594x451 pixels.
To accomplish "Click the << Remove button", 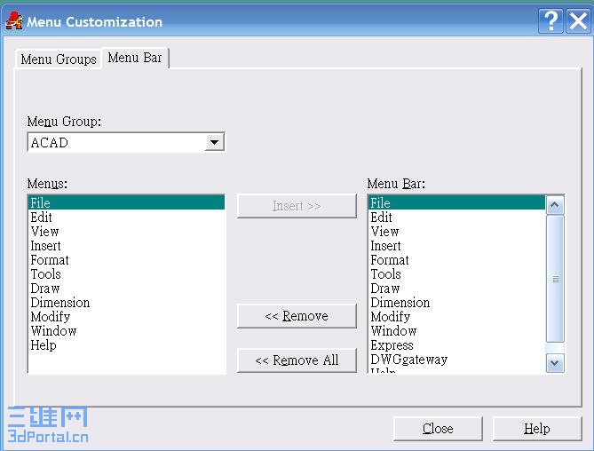I will coord(297,316).
